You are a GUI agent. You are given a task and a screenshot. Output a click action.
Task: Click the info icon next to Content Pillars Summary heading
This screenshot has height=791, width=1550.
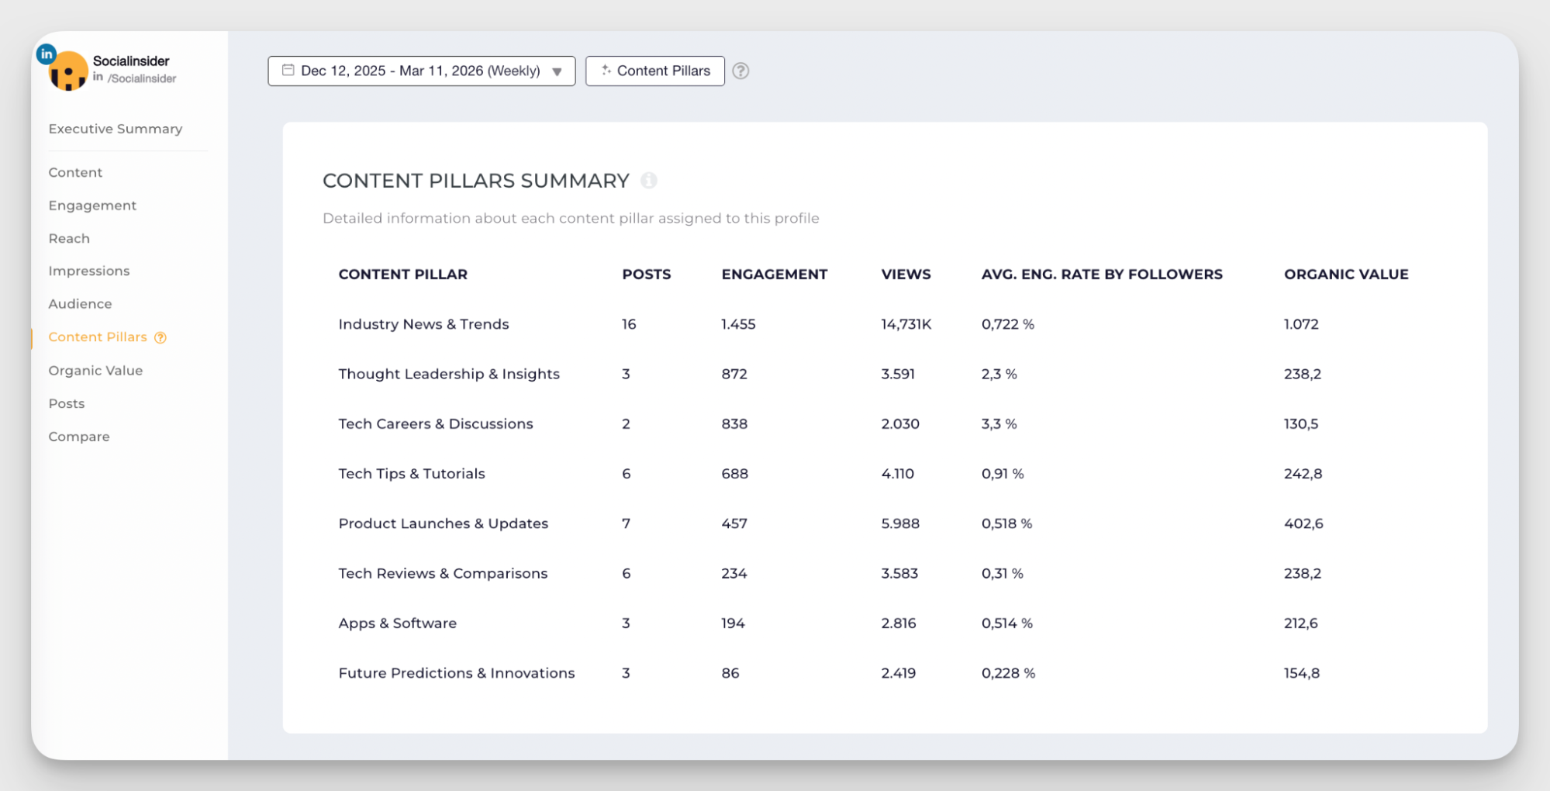tap(649, 181)
